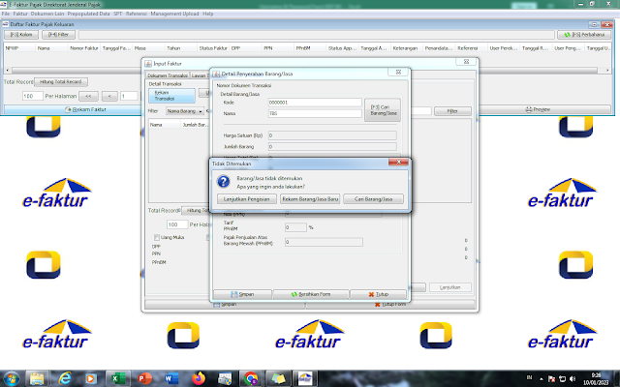The width and height of the screenshot is (620, 387).
Task: Click the first page << button
Action: click(88, 96)
